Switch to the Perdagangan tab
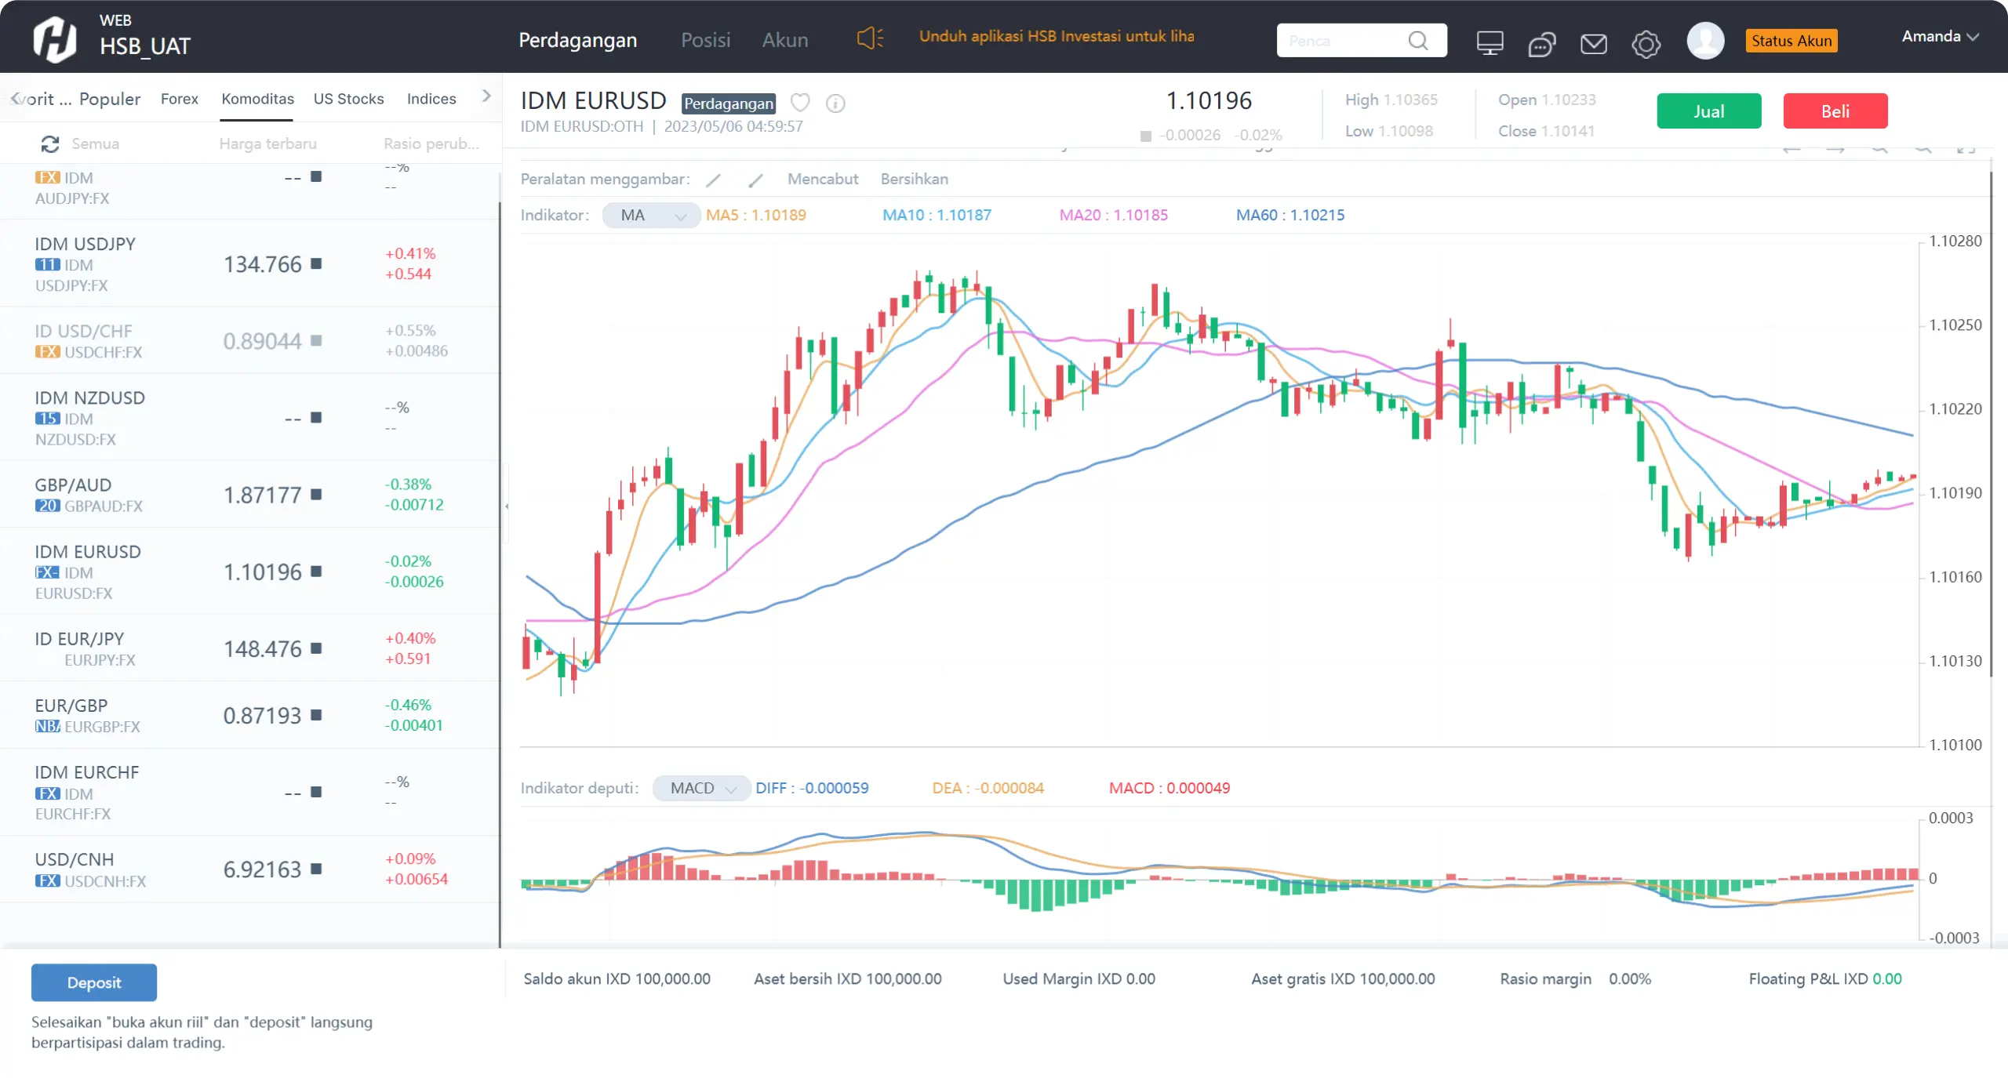The width and height of the screenshot is (2008, 1078). pos(578,40)
